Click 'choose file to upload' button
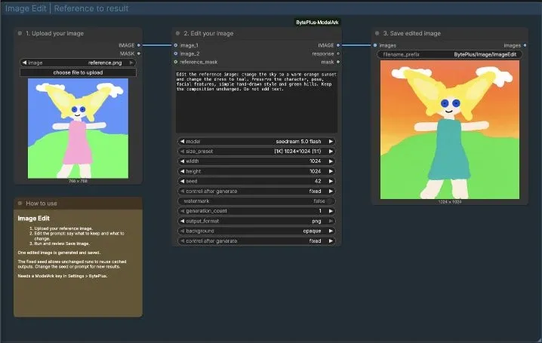Image resolution: width=542 pixels, height=343 pixels. 78,72
